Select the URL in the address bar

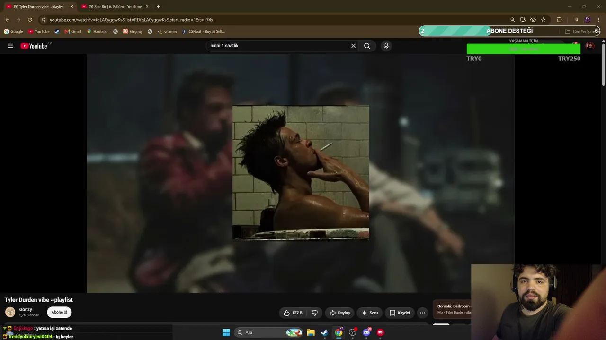tap(131, 20)
